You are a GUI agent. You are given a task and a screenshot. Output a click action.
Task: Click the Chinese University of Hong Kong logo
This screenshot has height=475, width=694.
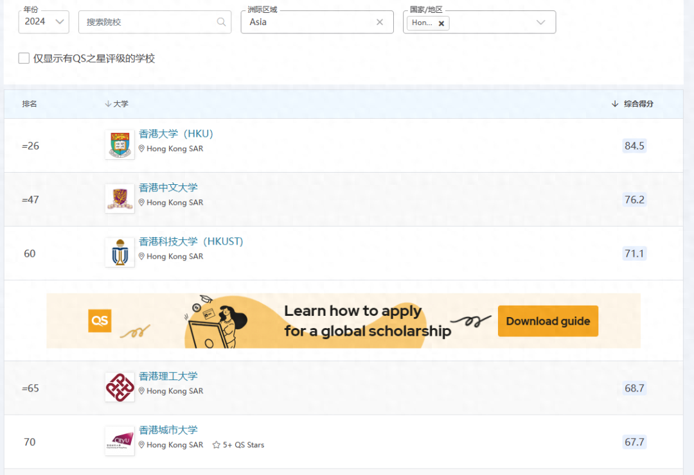[120, 199]
